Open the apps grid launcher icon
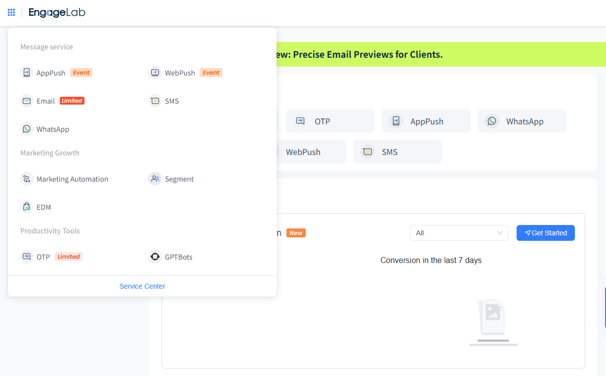This screenshot has height=376, width=606. click(x=11, y=12)
